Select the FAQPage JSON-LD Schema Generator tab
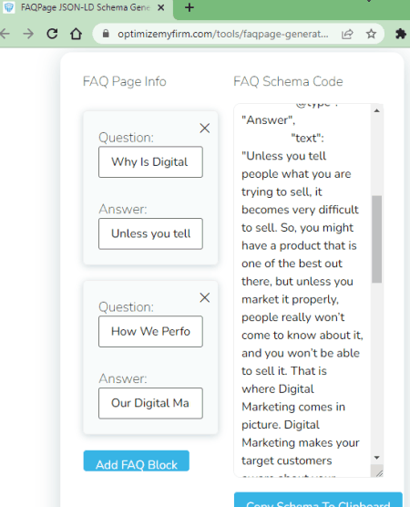 point(86,7)
